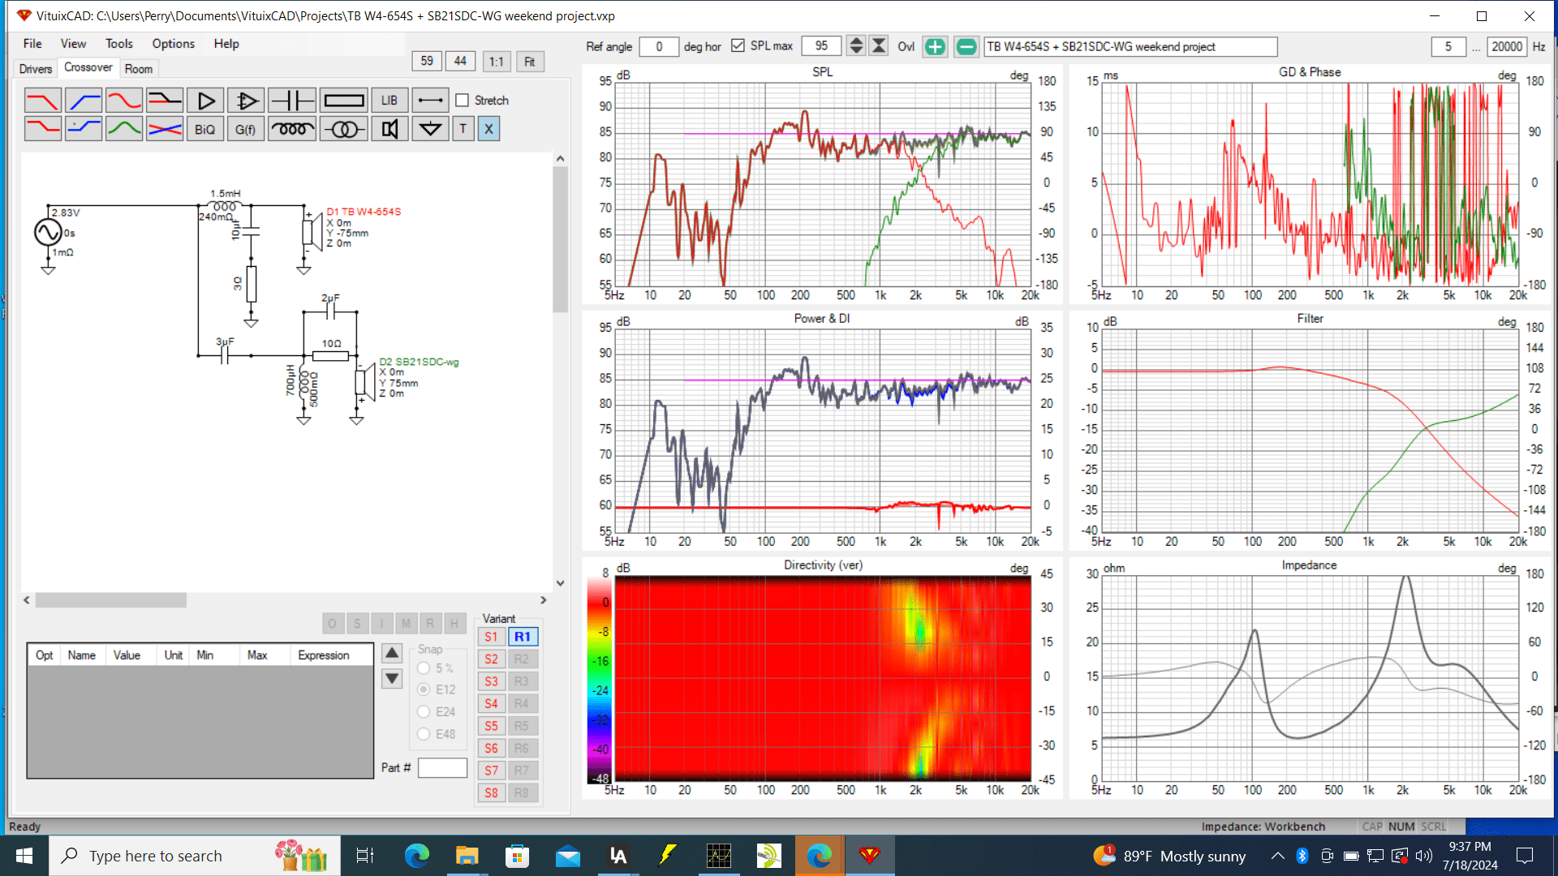This screenshot has height=876, width=1558.
Task: Insert a resistor rectangle component
Action: [x=344, y=101]
